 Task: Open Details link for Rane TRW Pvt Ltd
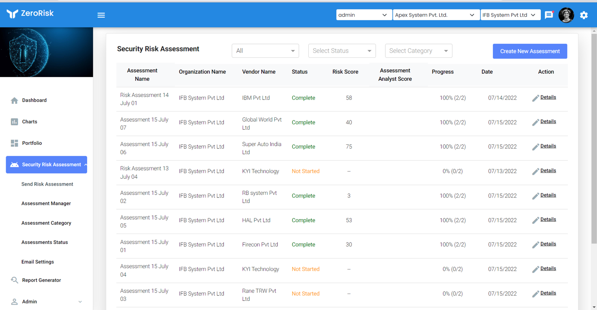pos(548,293)
